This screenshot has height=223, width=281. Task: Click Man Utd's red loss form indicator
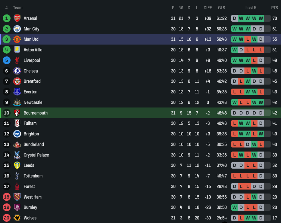248,39
